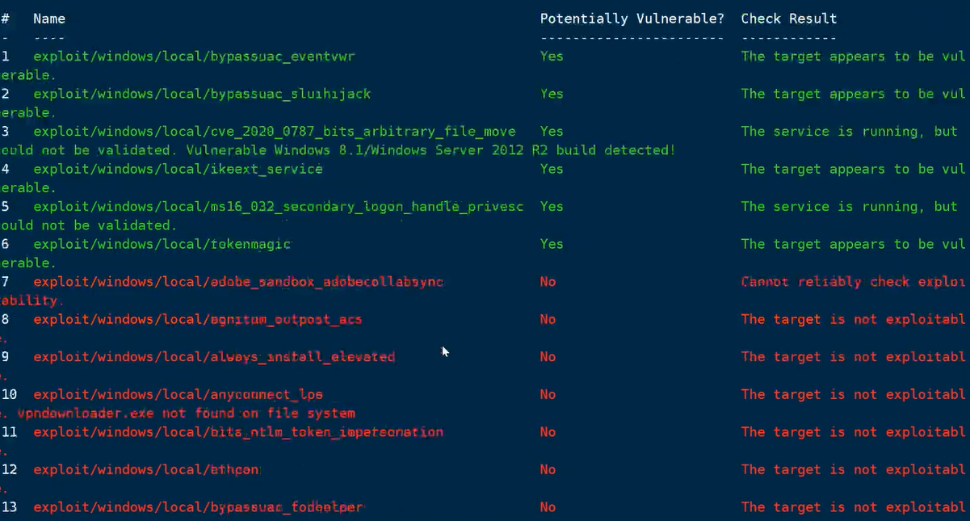The width and height of the screenshot is (970, 521).
Task: Click the anyconnect_lpe exploit entry
Action: click(x=178, y=394)
